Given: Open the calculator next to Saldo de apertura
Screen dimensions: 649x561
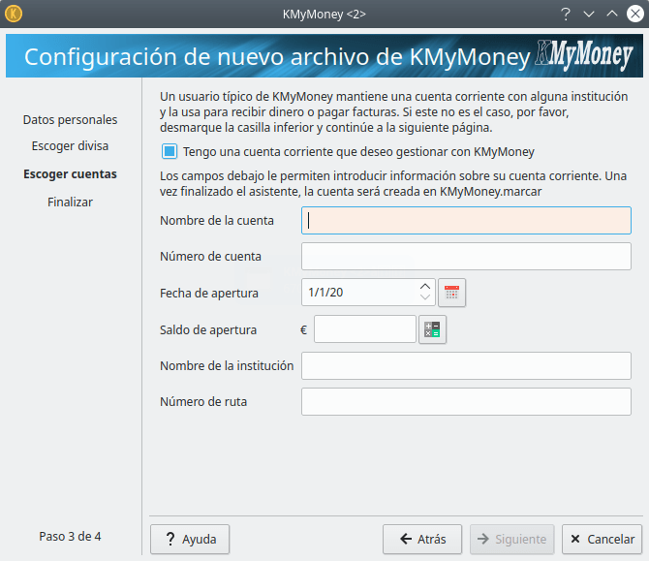Looking at the screenshot, I should click(x=432, y=329).
